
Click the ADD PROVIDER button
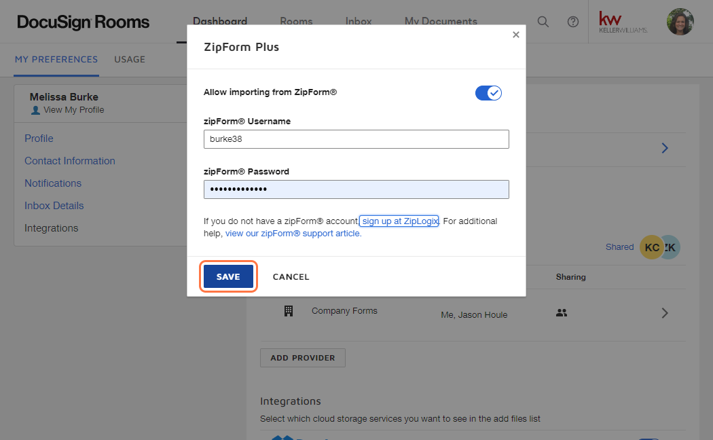[x=303, y=358]
